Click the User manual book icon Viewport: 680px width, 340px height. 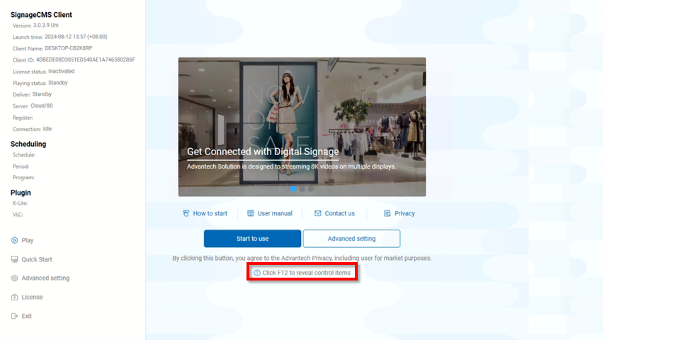[x=251, y=213]
